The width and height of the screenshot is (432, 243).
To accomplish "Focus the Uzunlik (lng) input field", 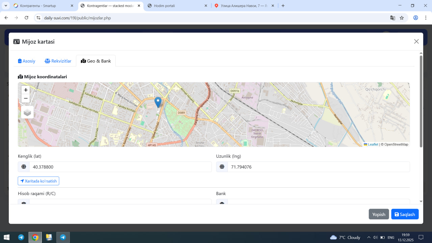I will (x=318, y=167).
